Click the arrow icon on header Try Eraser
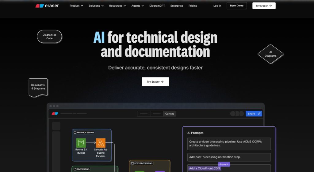The height and width of the screenshot is (172, 314). 270,6
